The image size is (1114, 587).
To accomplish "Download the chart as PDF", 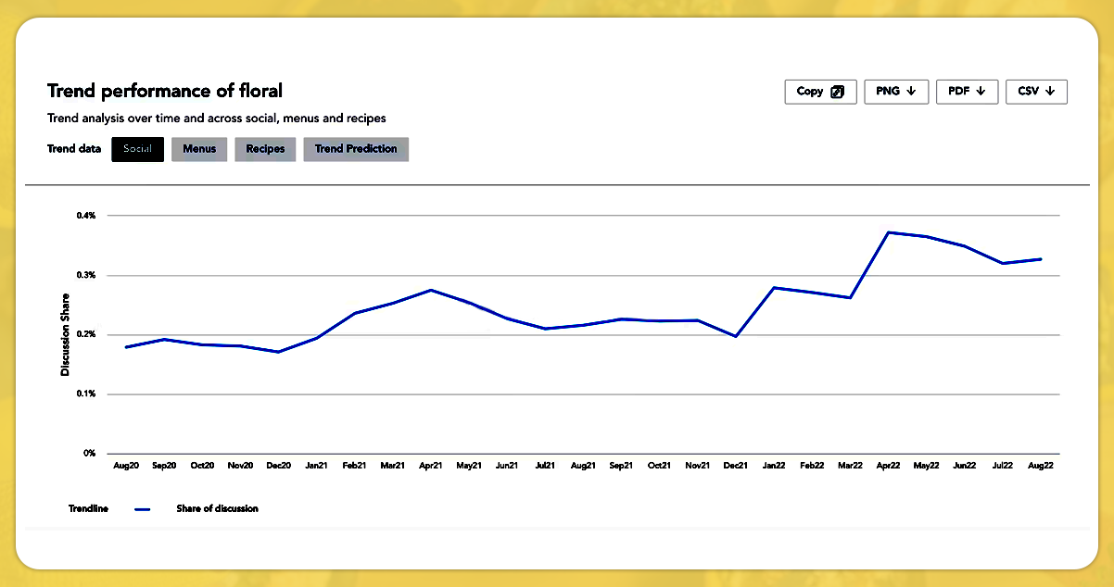I will click(x=967, y=92).
